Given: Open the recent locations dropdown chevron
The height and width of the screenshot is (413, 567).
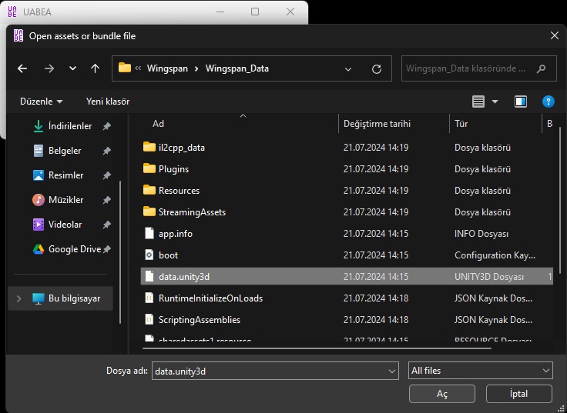Looking at the screenshot, I should (72, 68).
